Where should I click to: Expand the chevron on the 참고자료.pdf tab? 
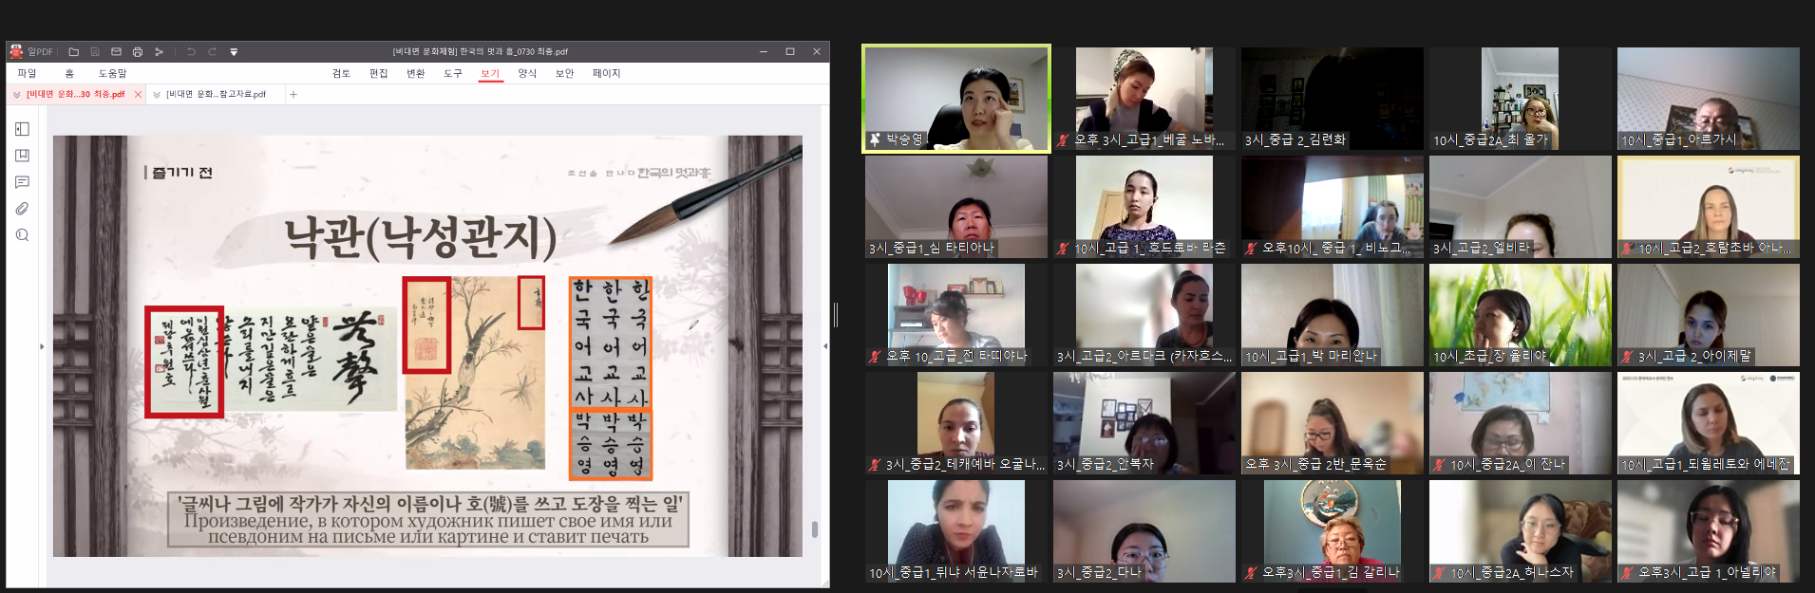[157, 94]
